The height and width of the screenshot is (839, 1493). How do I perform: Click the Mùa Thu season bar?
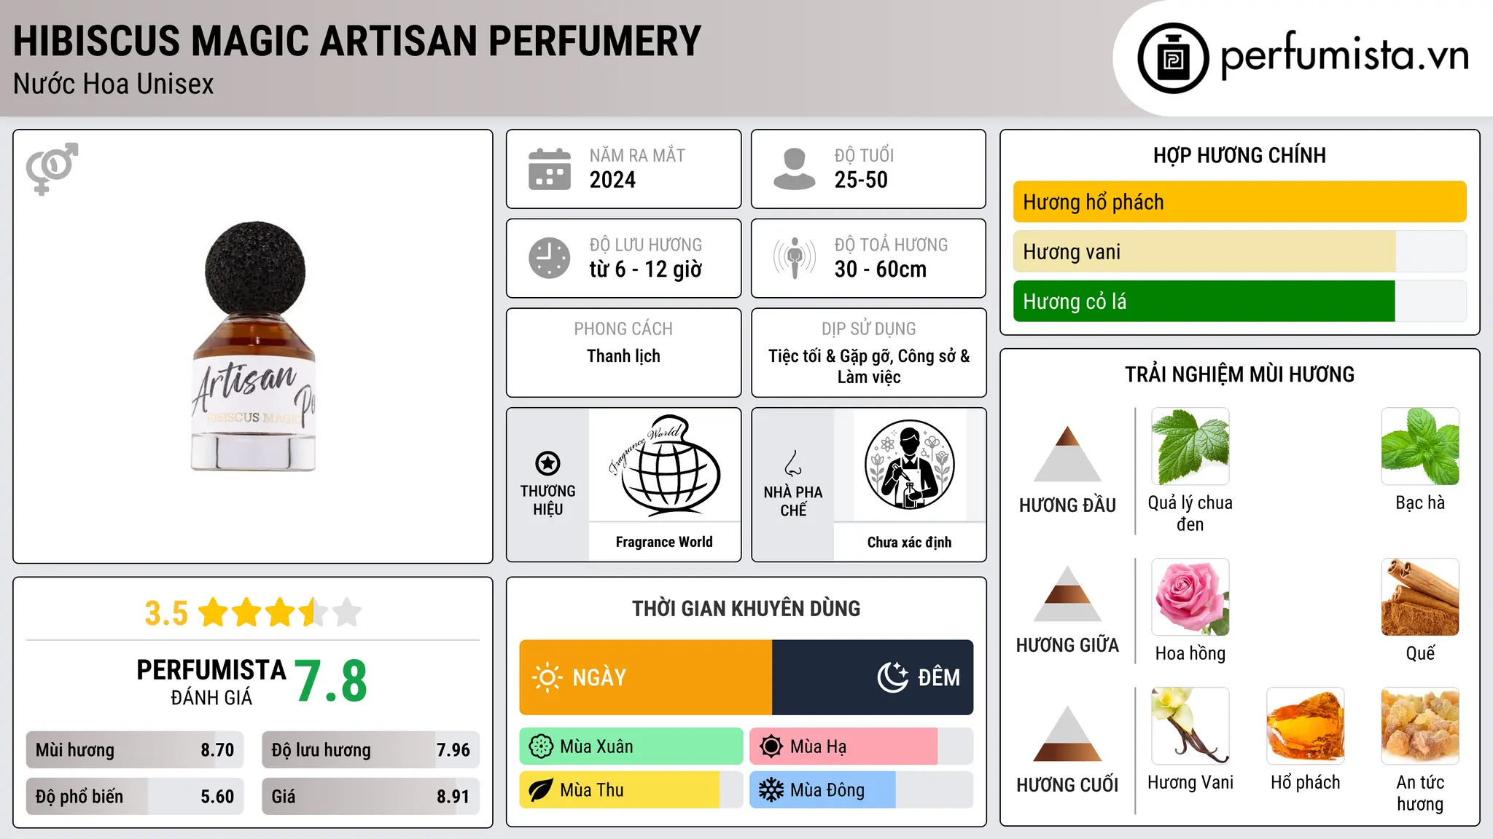point(631,790)
